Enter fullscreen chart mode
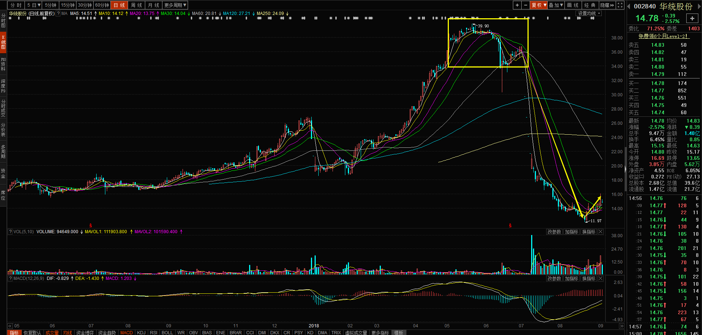 coord(620,5)
